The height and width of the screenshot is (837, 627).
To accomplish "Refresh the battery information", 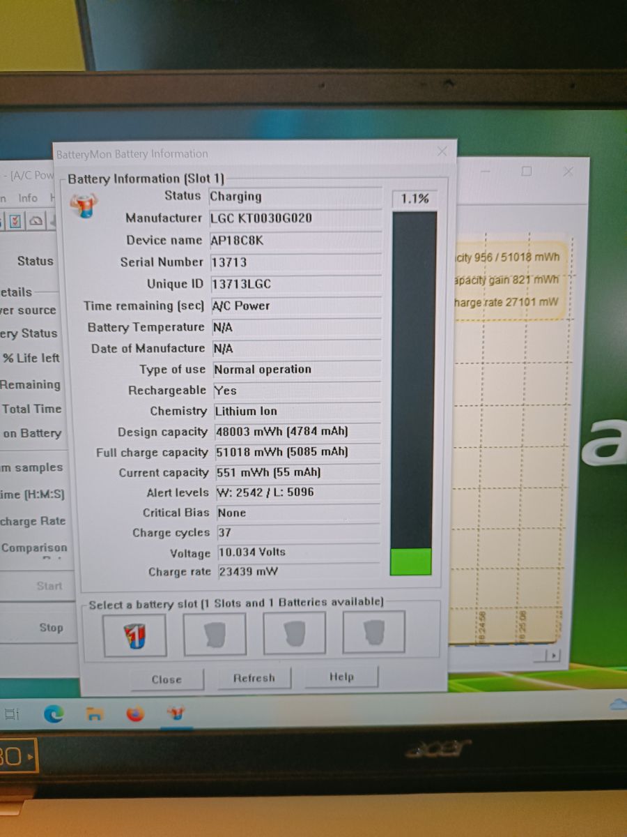I will pos(254,678).
